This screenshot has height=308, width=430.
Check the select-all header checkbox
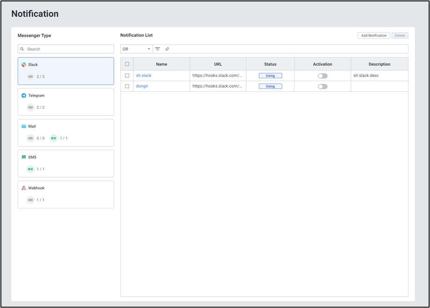(x=127, y=64)
